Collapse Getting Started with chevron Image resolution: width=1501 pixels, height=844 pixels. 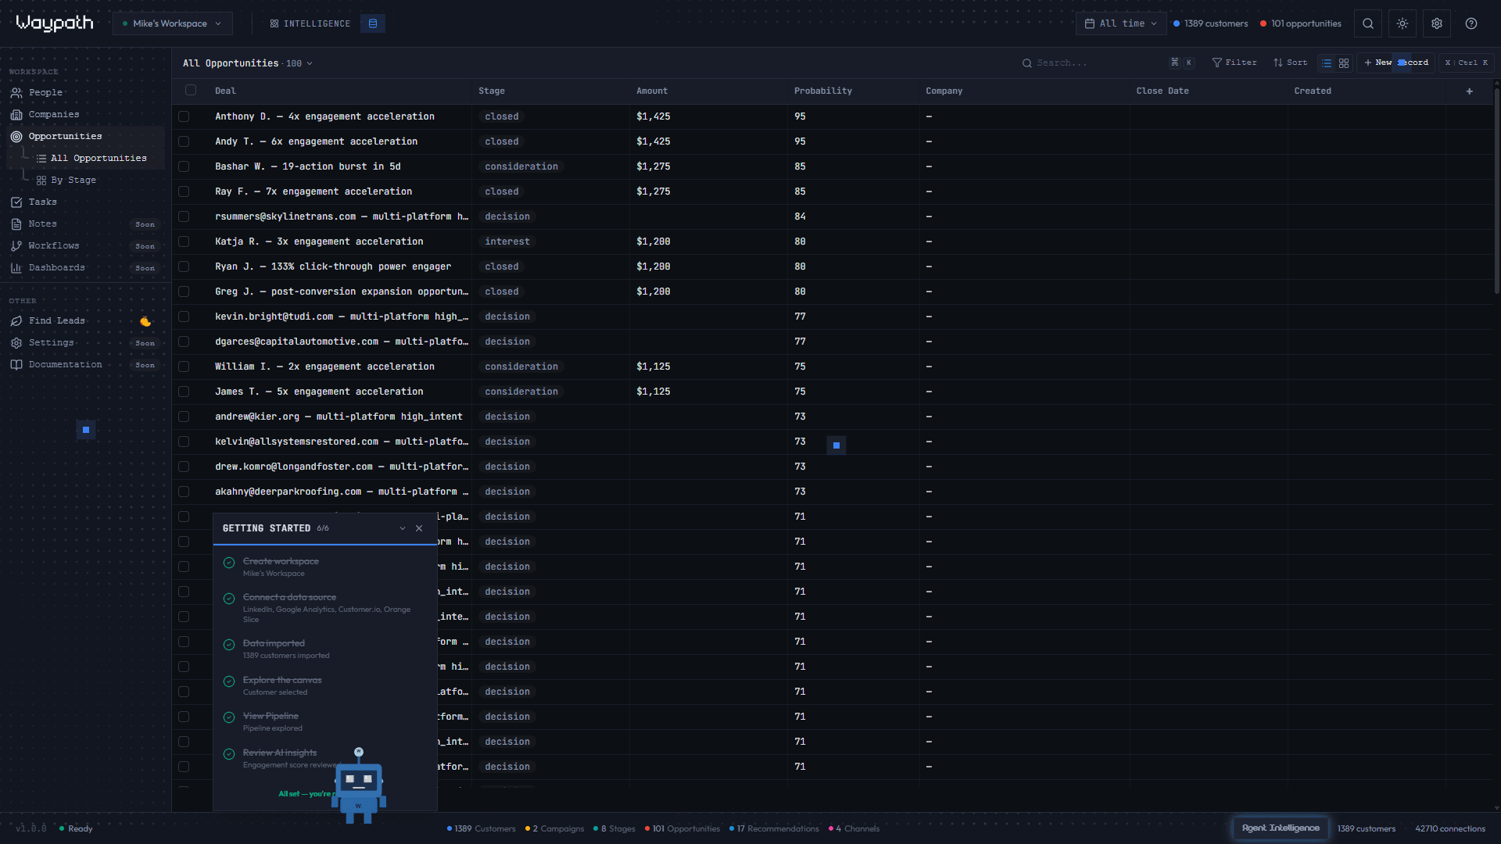pos(403,528)
